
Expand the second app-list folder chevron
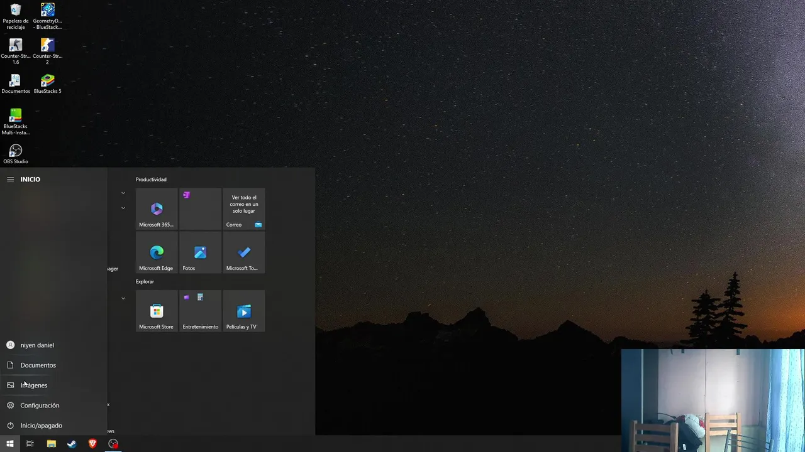(x=123, y=208)
